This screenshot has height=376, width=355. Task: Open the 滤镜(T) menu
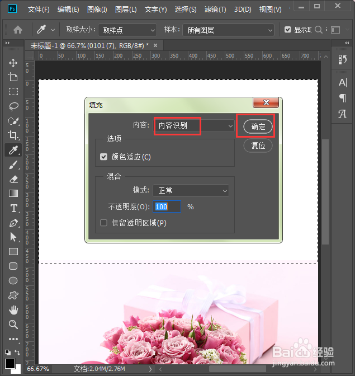(x=215, y=10)
